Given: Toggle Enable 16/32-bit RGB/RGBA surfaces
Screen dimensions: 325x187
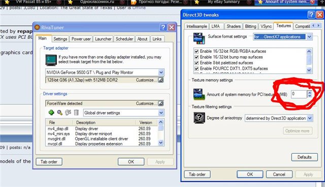Looking at the screenshot, I should 197,51.
